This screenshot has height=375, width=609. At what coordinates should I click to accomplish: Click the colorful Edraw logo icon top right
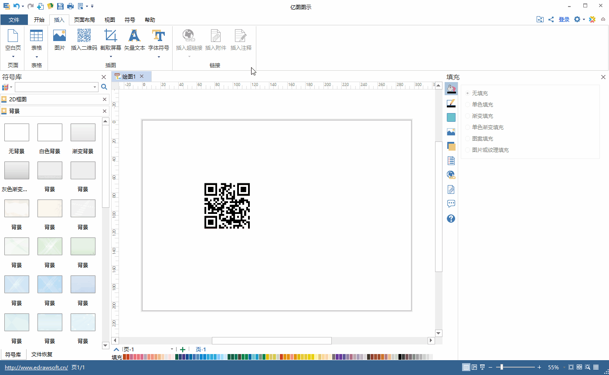coord(592,20)
